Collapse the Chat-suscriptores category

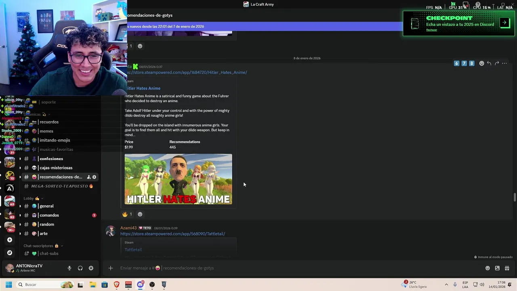pyautogui.click(x=43, y=246)
